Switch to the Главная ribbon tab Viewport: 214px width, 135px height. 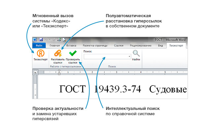pyautogui.click(x=55, y=46)
